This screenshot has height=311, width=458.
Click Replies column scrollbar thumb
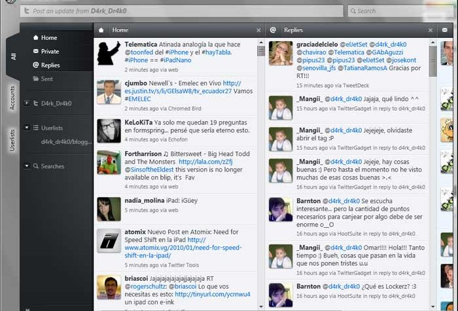point(432,61)
